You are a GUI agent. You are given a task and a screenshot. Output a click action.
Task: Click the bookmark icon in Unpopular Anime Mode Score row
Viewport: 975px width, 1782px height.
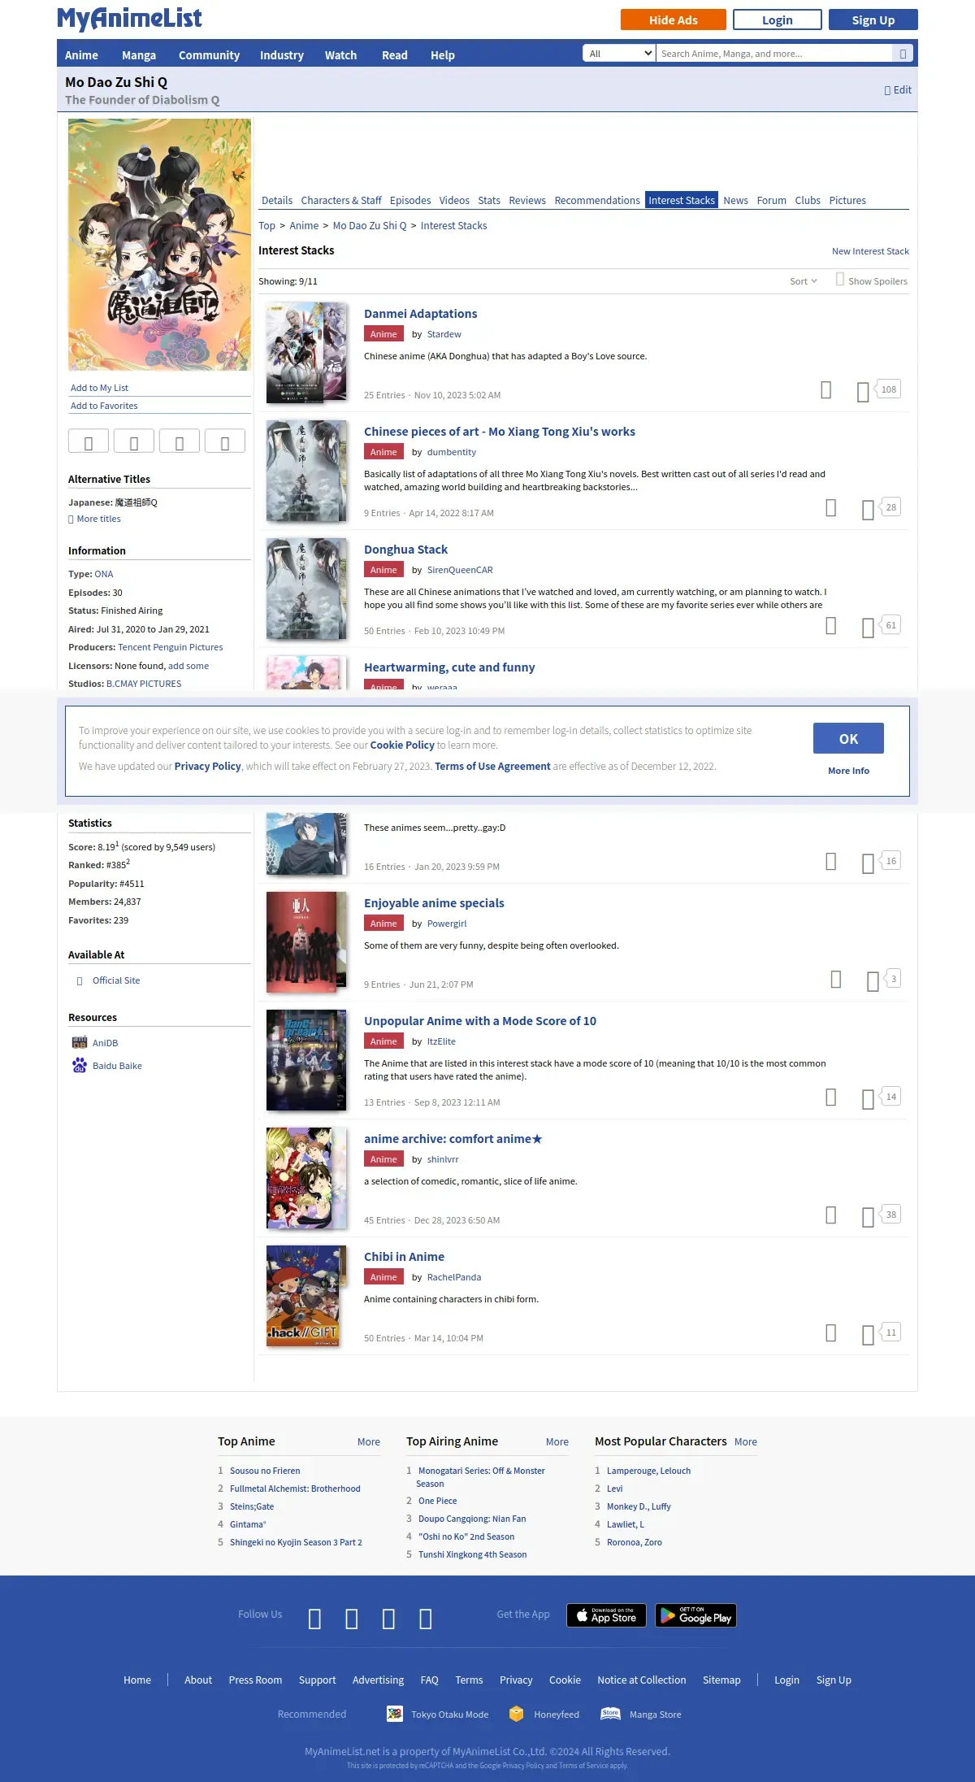point(830,1097)
